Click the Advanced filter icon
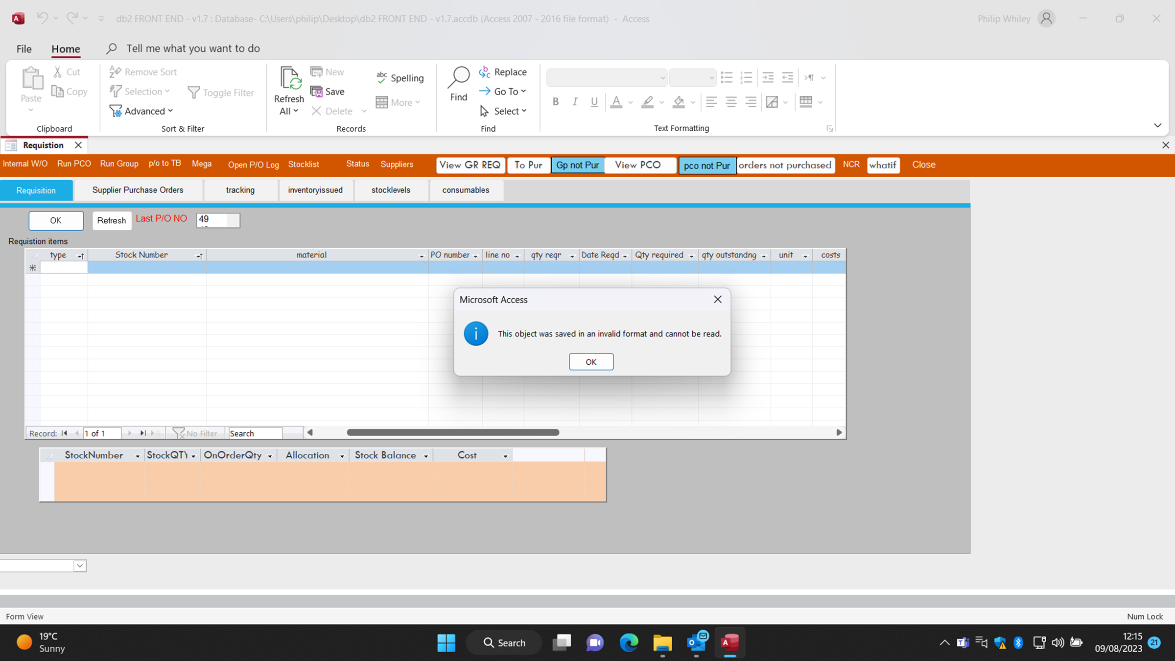Screen dimensions: 1175x661 (x=116, y=111)
